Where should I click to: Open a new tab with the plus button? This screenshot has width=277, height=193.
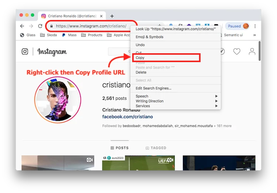pyautogui.click(x=112, y=16)
